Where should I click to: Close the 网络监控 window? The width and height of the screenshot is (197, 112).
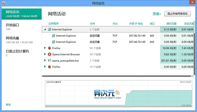[192, 2]
